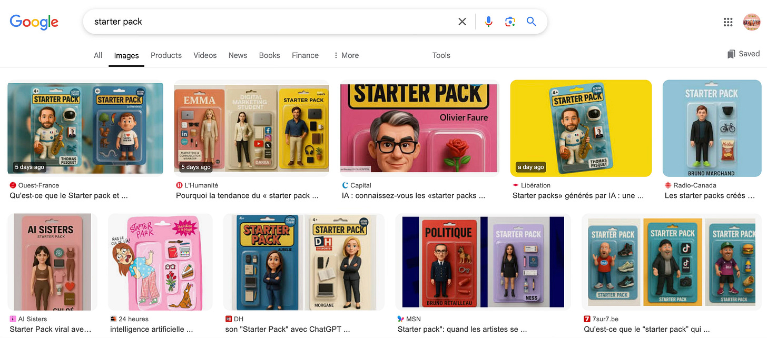Screen dimensions: 767x338
Task: Open the Books tab
Action: tap(269, 55)
